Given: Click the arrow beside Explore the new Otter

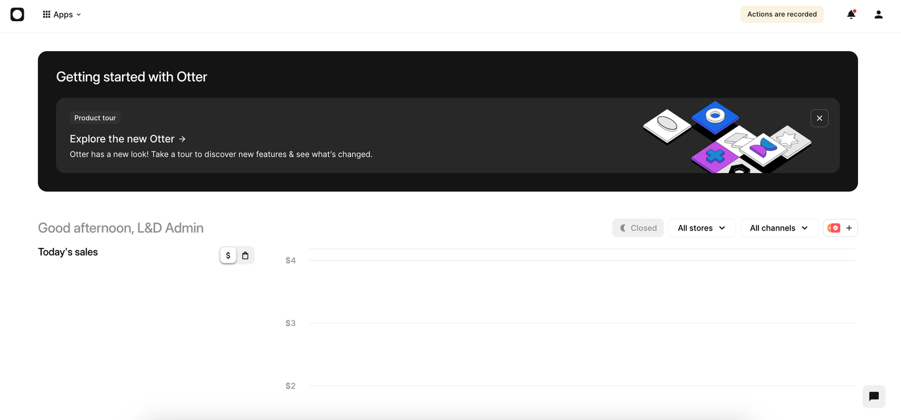Looking at the screenshot, I should click(182, 139).
